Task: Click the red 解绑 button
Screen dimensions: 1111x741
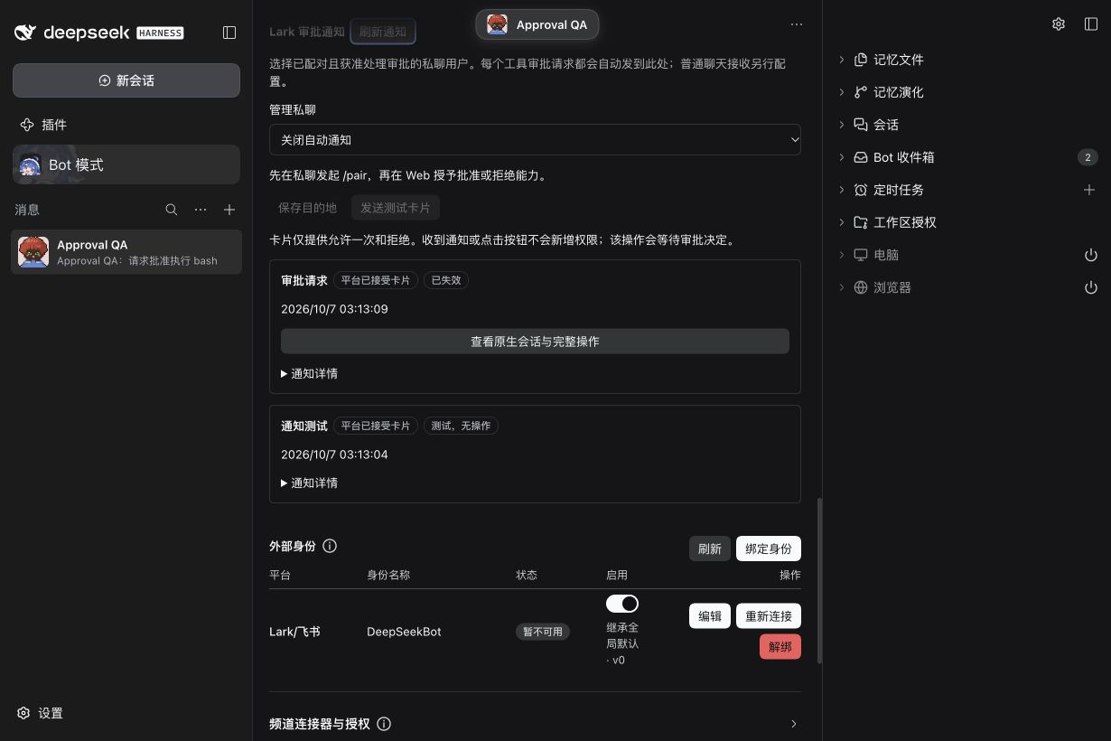Action: pos(780,647)
